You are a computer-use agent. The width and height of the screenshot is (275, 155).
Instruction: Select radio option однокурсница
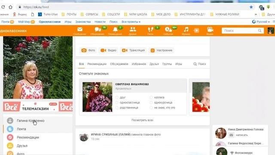tap(151, 102)
